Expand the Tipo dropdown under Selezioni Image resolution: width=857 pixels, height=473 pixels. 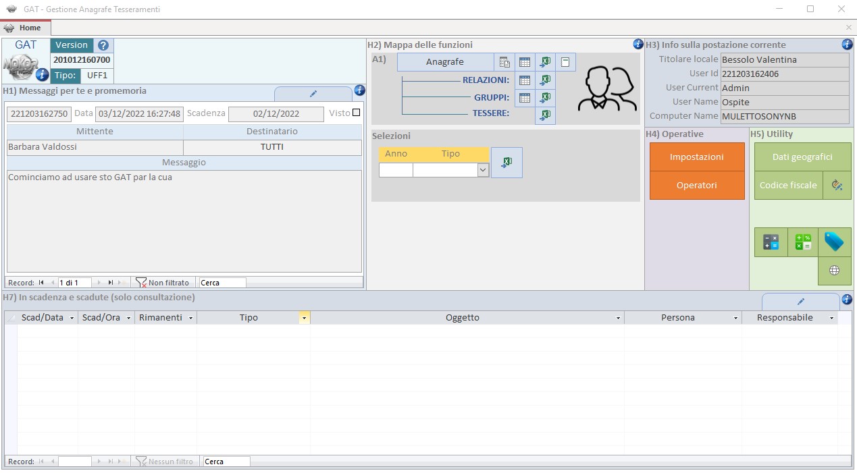click(x=483, y=170)
